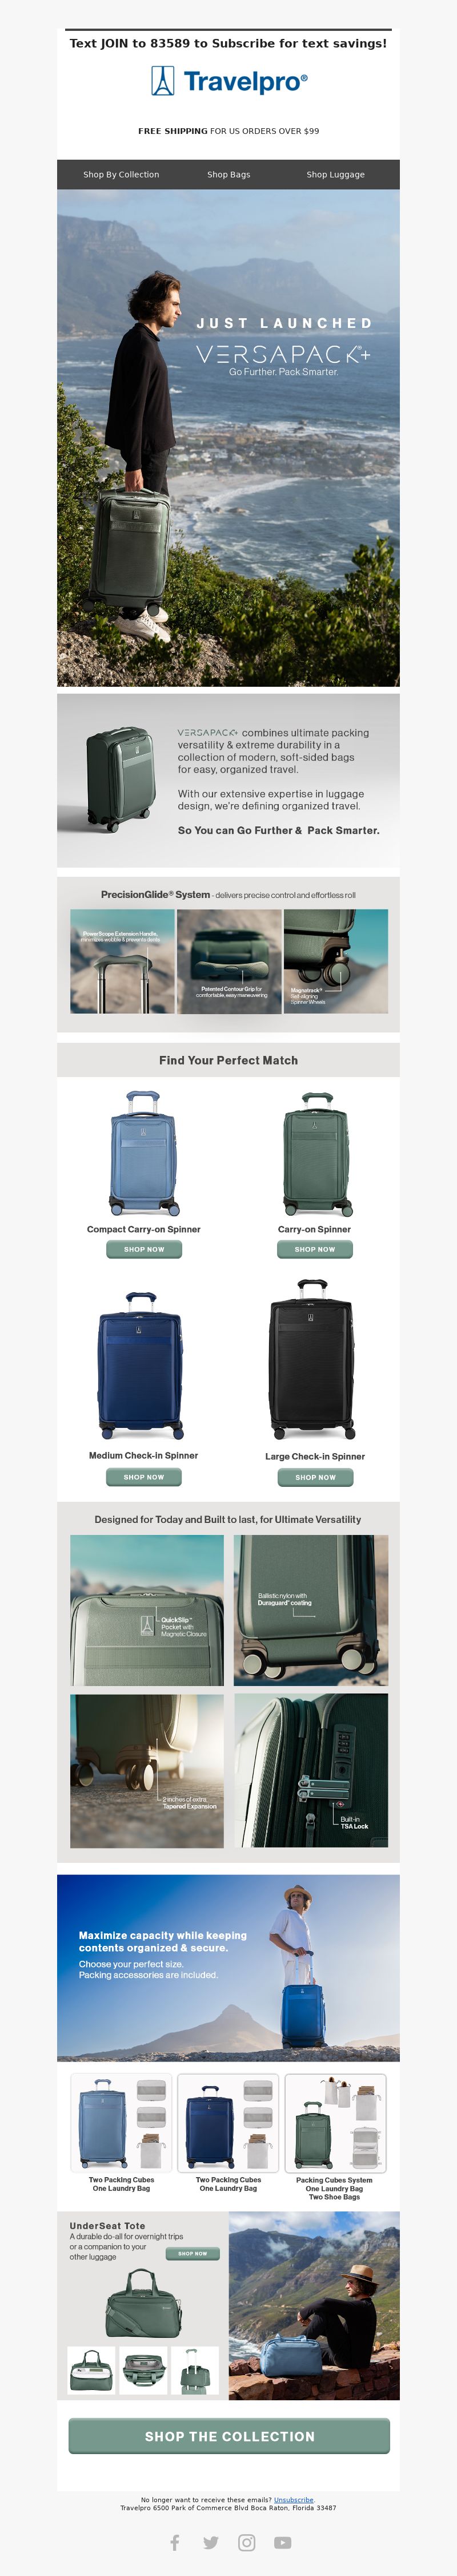The image size is (457, 2576).
Task: Shop Now under Large Check-in Spinner
Action: point(314,1477)
